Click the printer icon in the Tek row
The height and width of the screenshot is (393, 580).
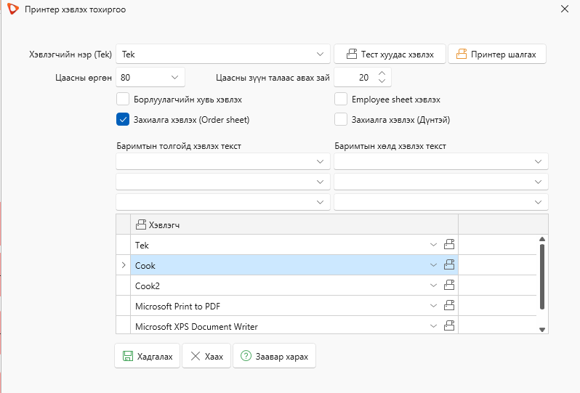449,244
